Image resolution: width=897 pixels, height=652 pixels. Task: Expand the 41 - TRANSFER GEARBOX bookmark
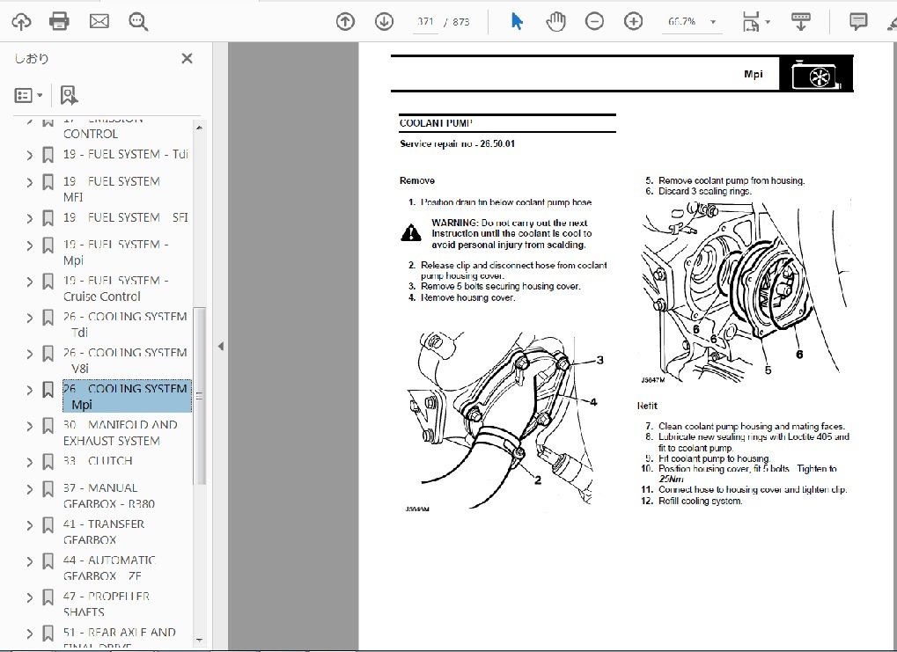(x=30, y=525)
